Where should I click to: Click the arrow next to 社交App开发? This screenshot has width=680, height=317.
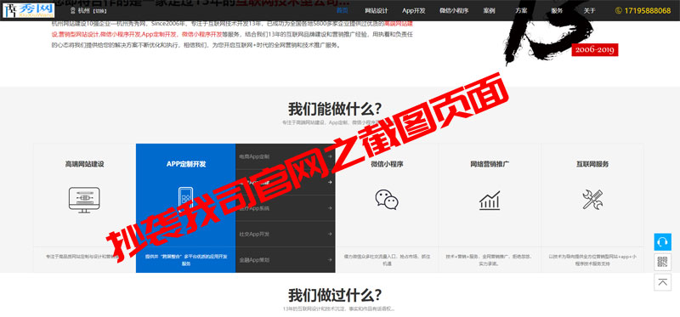[x=330, y=235]
